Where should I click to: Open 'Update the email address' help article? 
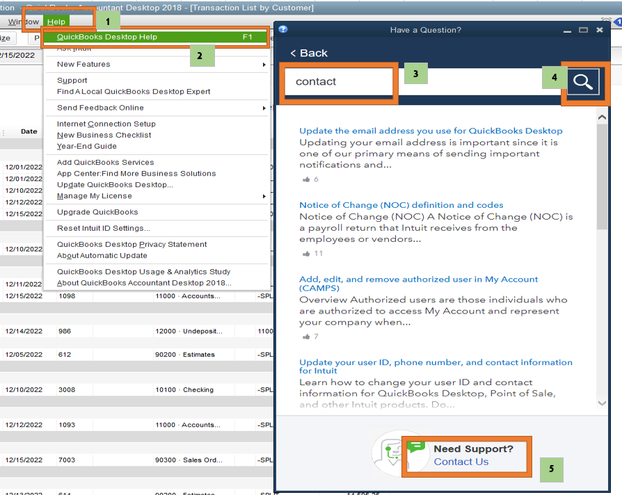point(431,131)
